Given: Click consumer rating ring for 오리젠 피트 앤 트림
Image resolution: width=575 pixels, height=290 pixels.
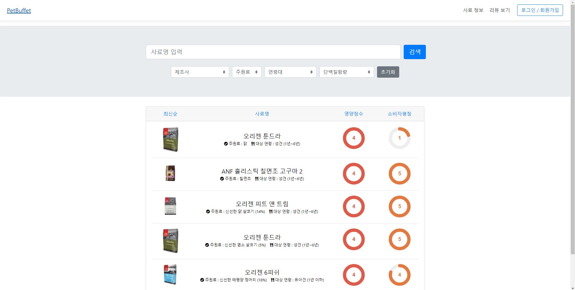Looking at the screenshot, I should coord(400,206).
